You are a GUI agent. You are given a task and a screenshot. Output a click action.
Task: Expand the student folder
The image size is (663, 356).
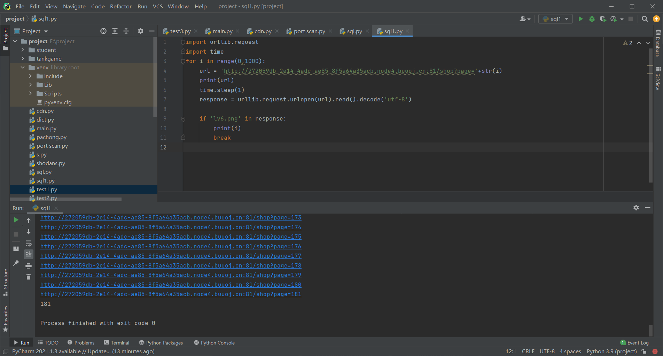pyautogui.click(x=23, y=50)
